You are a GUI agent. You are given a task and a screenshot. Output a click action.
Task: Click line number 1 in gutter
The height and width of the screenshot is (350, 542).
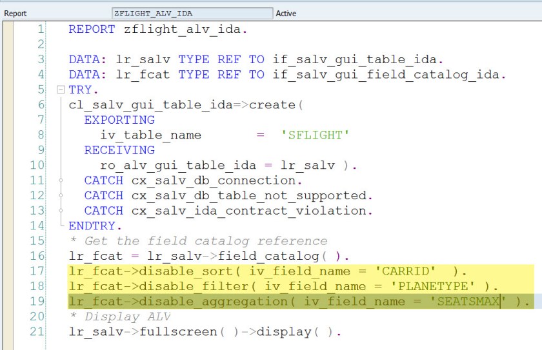(41, 29)
